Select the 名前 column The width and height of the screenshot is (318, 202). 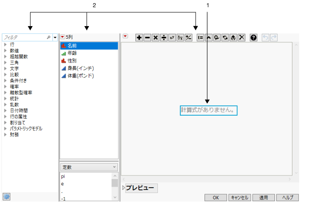(x=89, y=46)
